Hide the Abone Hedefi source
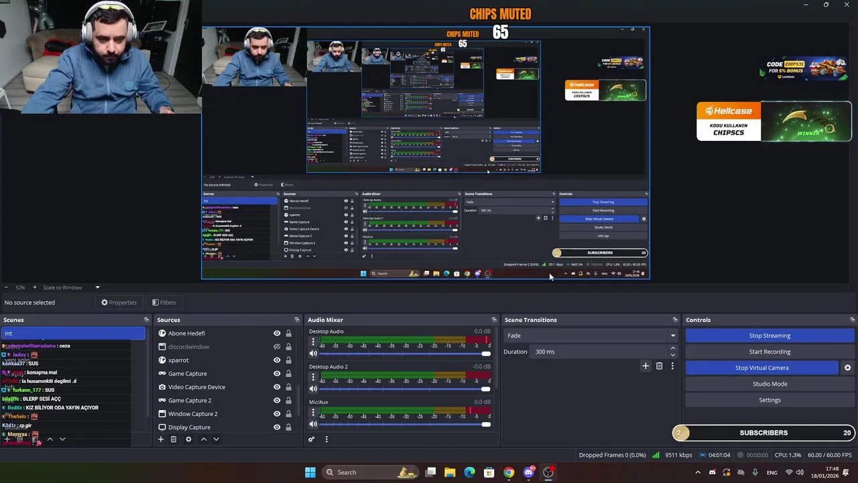This screenshot has height=483, width=858. click(x=277, y=333)
